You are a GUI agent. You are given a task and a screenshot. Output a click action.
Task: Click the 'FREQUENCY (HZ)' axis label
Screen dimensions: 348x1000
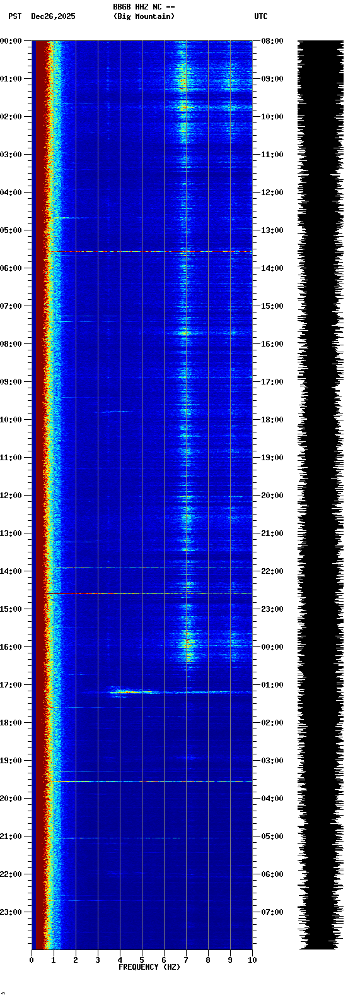pyautogui.click(x=149, y=967)
